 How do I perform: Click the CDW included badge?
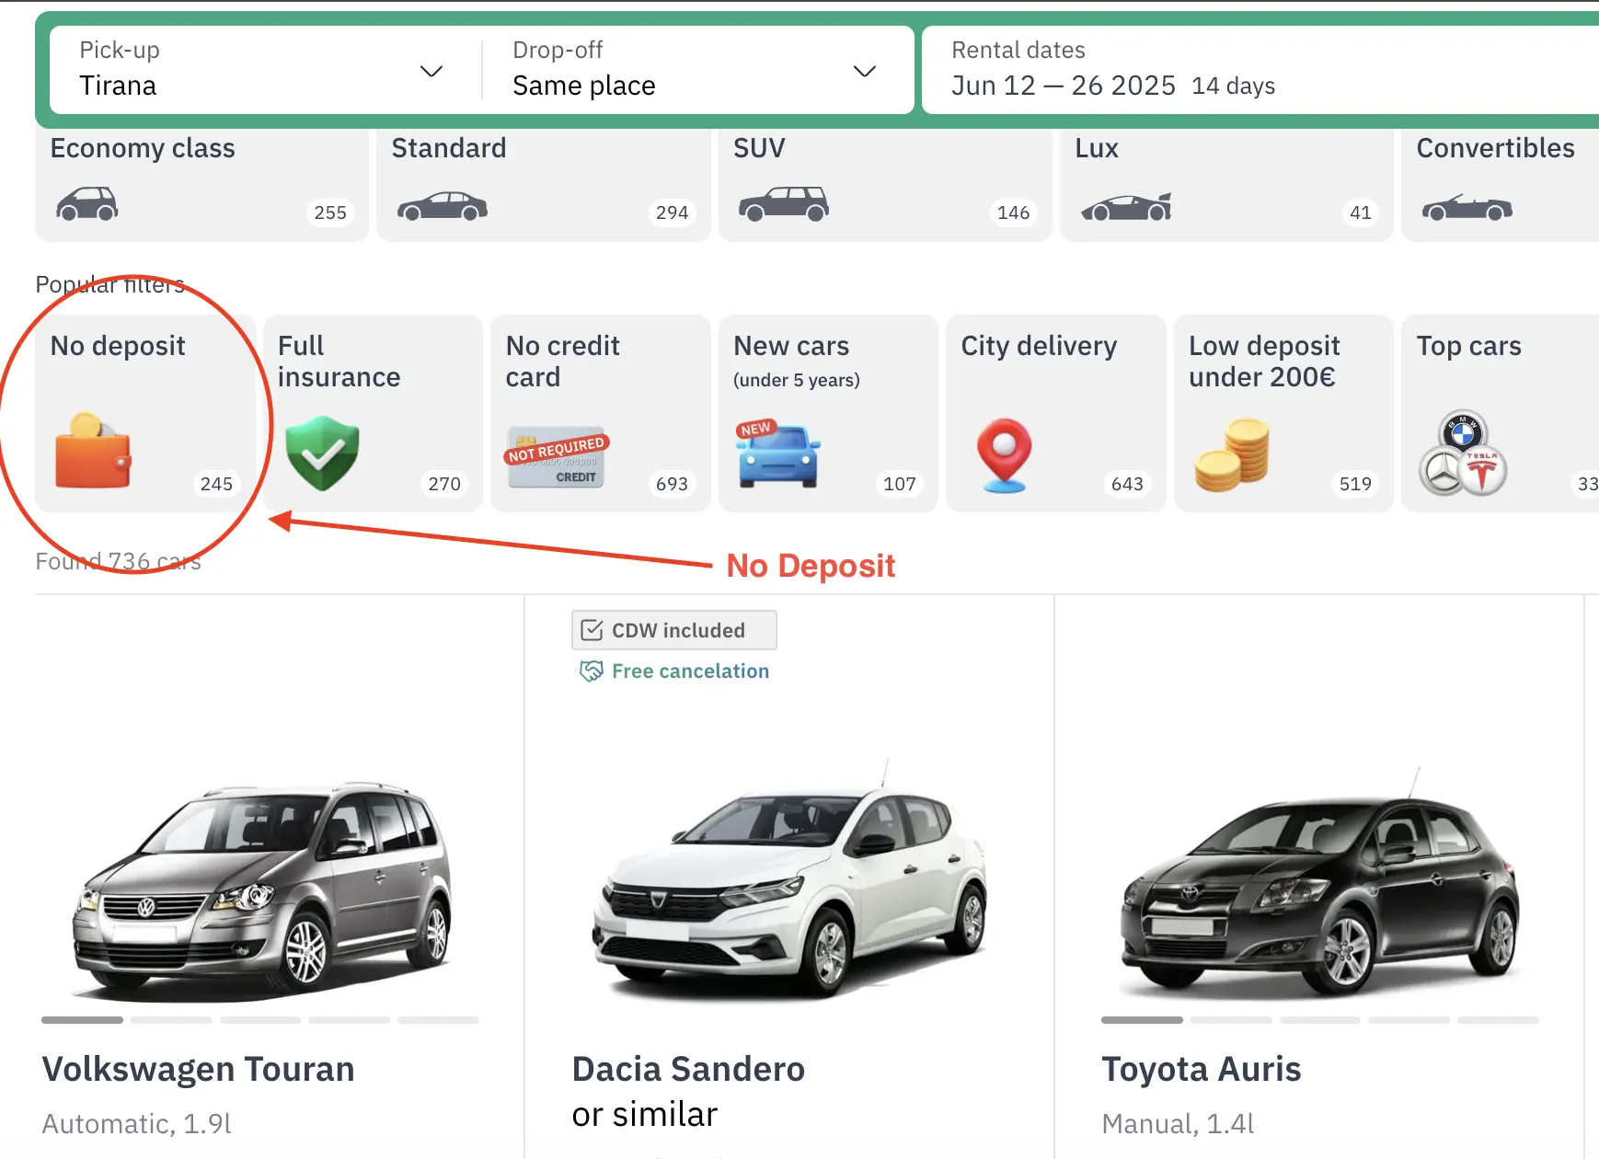[x=674, y=630]
